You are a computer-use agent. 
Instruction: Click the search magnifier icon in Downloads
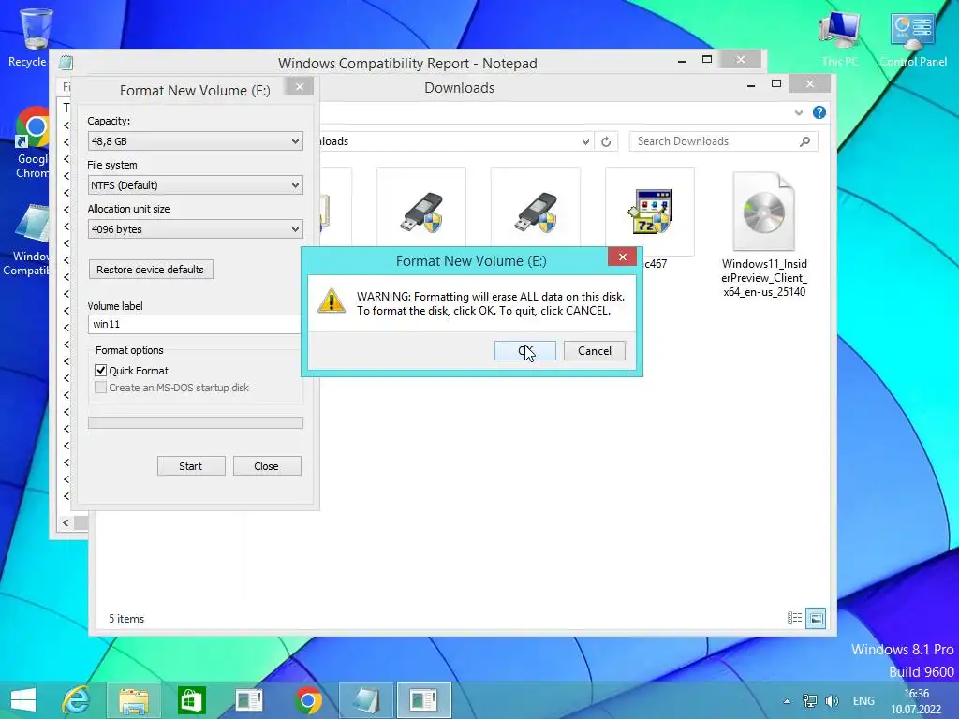[x=804, y=141]
